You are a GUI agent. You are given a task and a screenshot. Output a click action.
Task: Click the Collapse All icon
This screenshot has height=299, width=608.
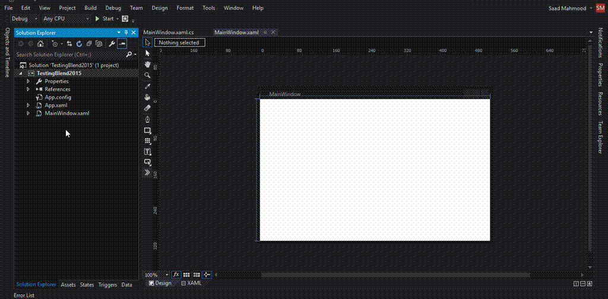(89, 44)
